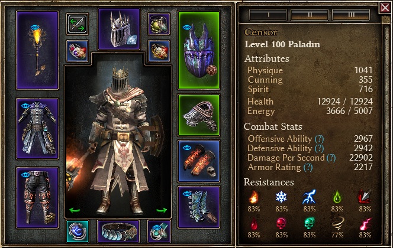
Task: Switch to character sheet tab III
Action: 351,15
